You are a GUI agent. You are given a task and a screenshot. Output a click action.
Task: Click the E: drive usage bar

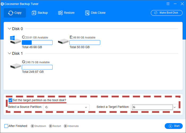tap(85, 42)
